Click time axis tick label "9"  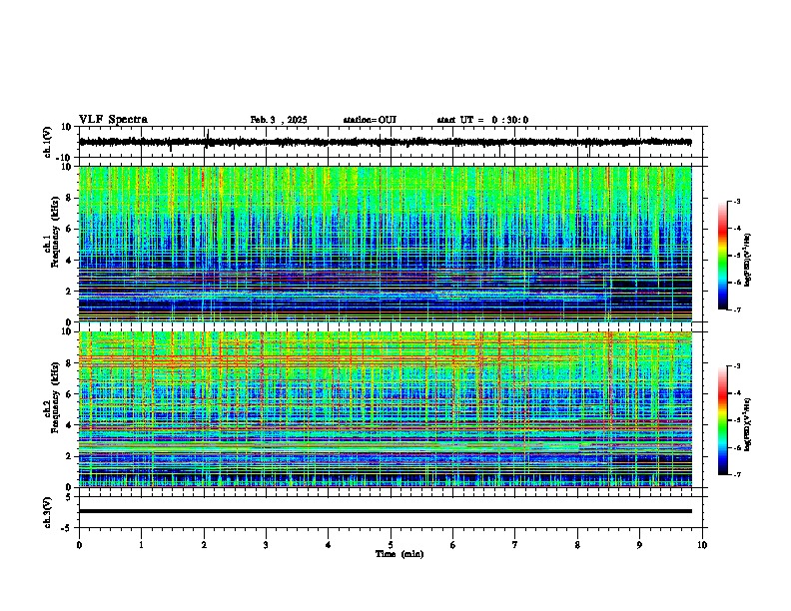pos(639,545)
